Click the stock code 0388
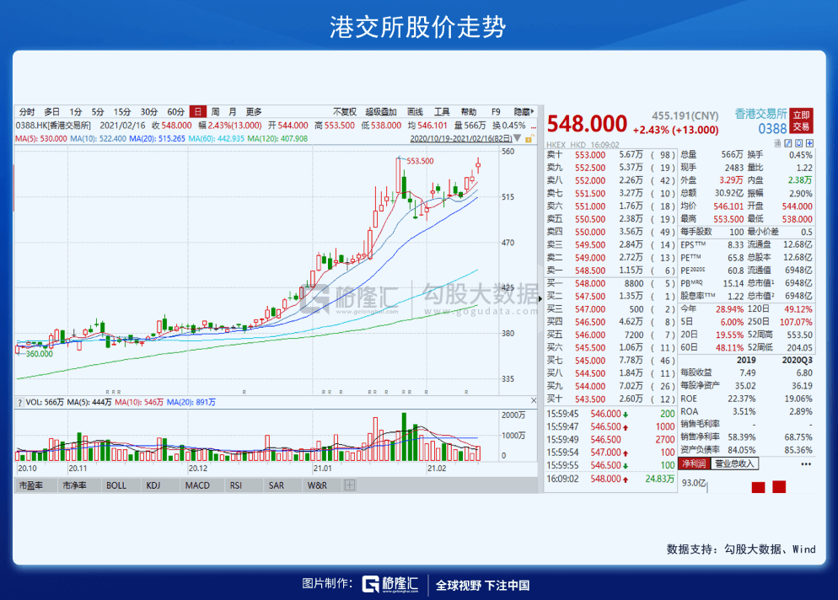The height and width of the screenshot is (600, 838). pyautogui.click(x=772, y=128)
